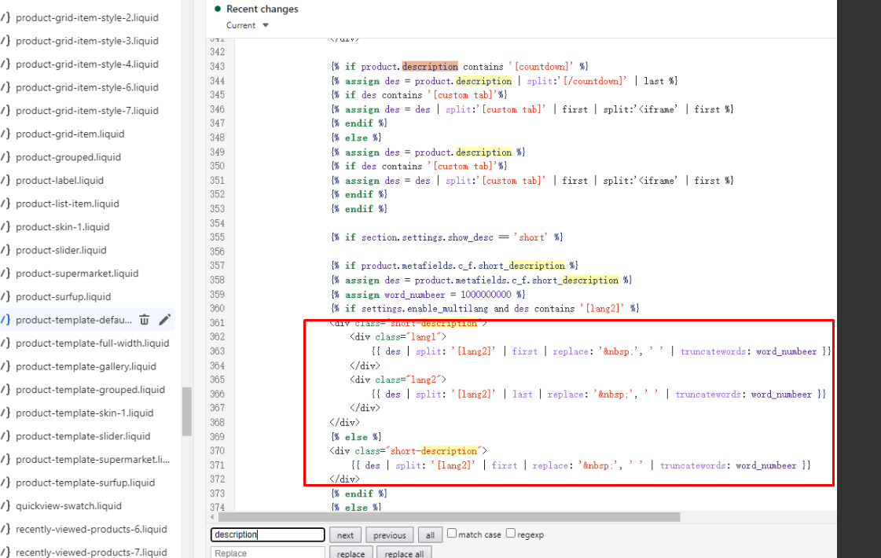Click Recent changes heading
Screen dimensions: 881x558
pos(262,9)
